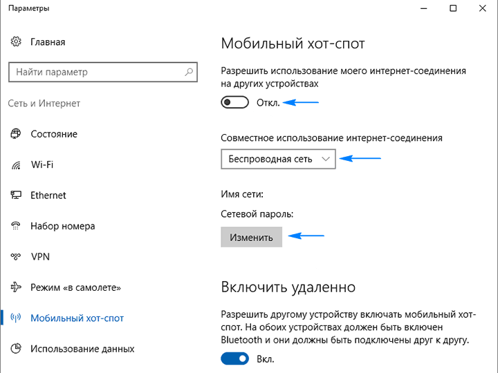Click the Ethernet monitor icon

tap(16, 195)
